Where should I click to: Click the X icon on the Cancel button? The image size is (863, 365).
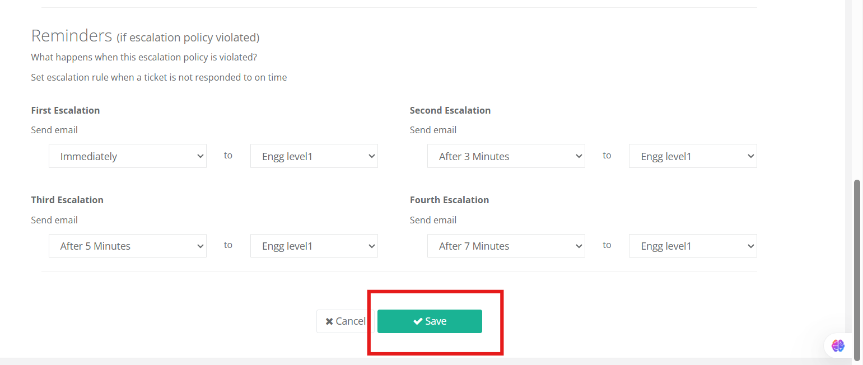329,321
